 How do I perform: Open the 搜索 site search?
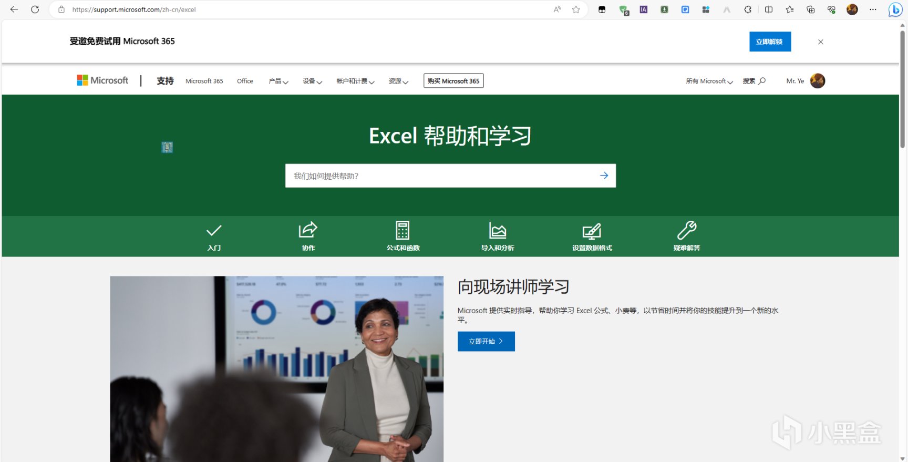coord(754,81)
